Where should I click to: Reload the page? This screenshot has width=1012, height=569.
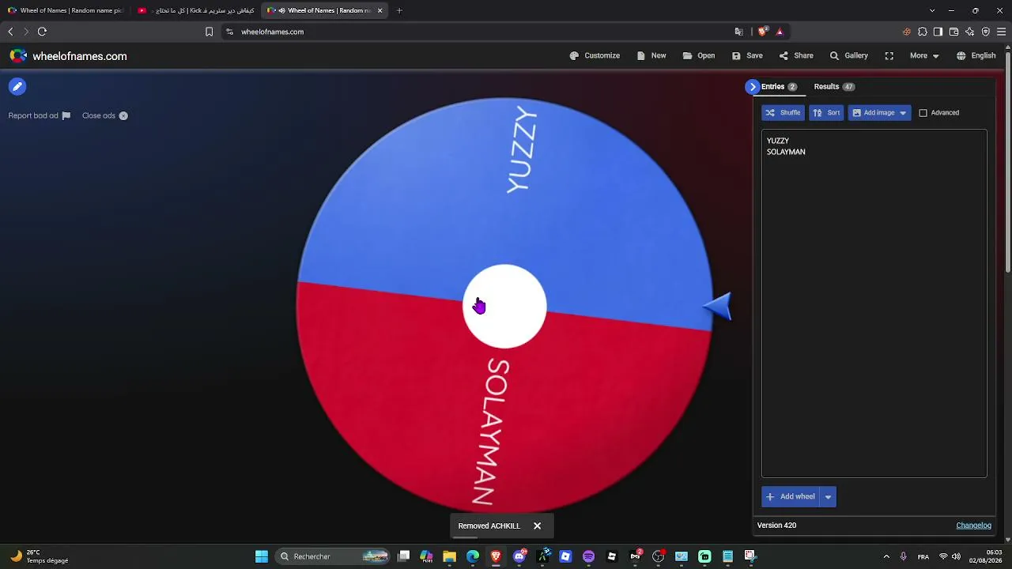click(42, 32)
